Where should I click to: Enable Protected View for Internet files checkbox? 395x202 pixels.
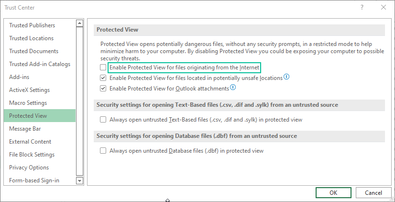[103, 67]
